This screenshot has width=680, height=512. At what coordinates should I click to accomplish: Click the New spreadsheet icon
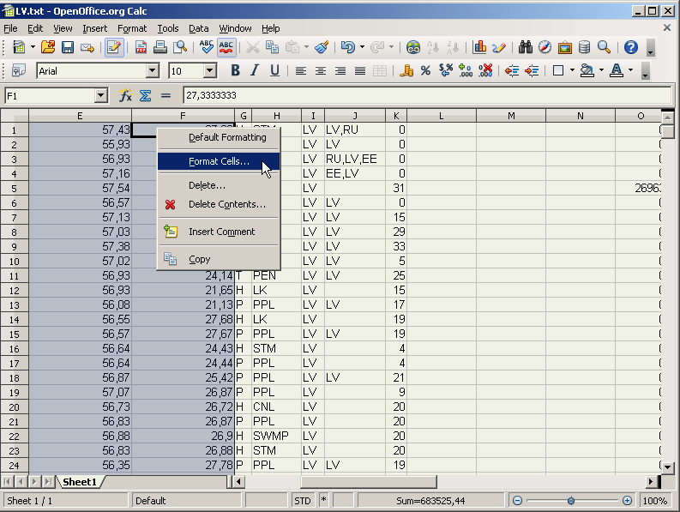[x=19, y=47]
